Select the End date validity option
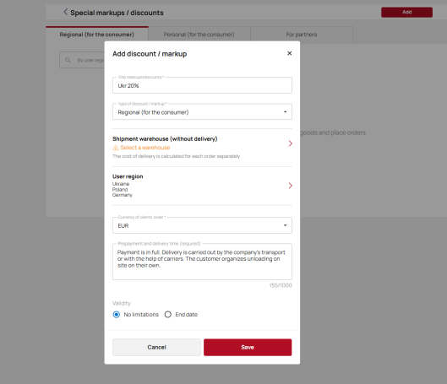The height and width of the screenshot is (384, 447). coord(168,315)
